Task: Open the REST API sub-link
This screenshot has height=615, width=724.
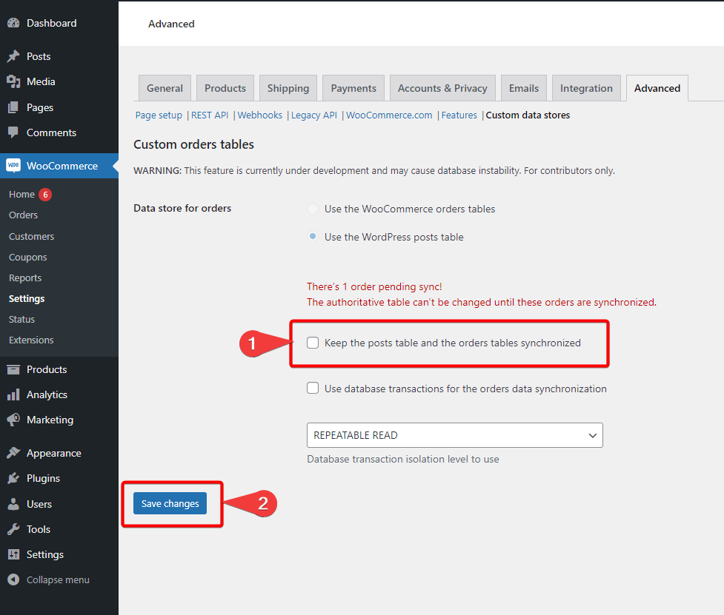Action: [x=210, y=115]
